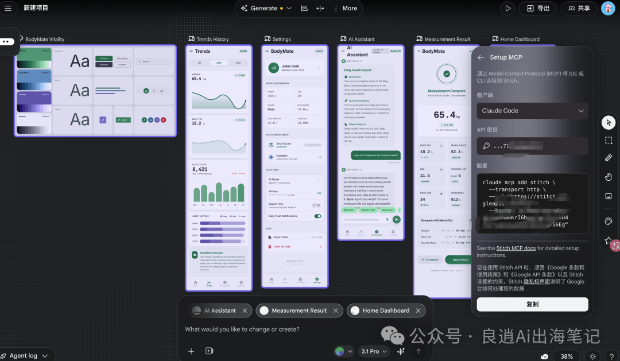This screenshot has width=620, height=361.
Task: Remove the AI Assistant chip
Action: coord(245,310)
